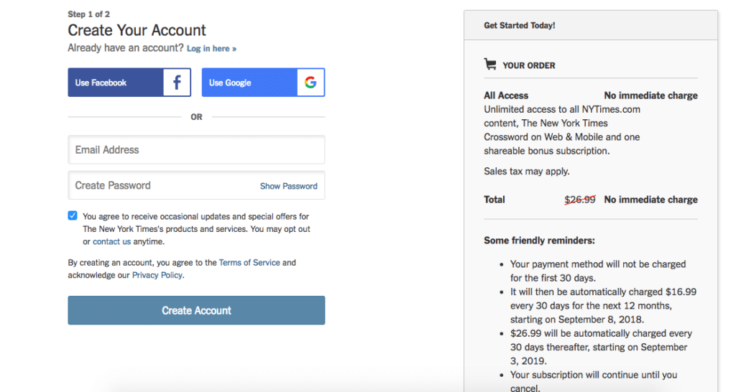Screen dimensions: 736x392
Task: Open the Privacy Policy link
Action: point(157,275)
